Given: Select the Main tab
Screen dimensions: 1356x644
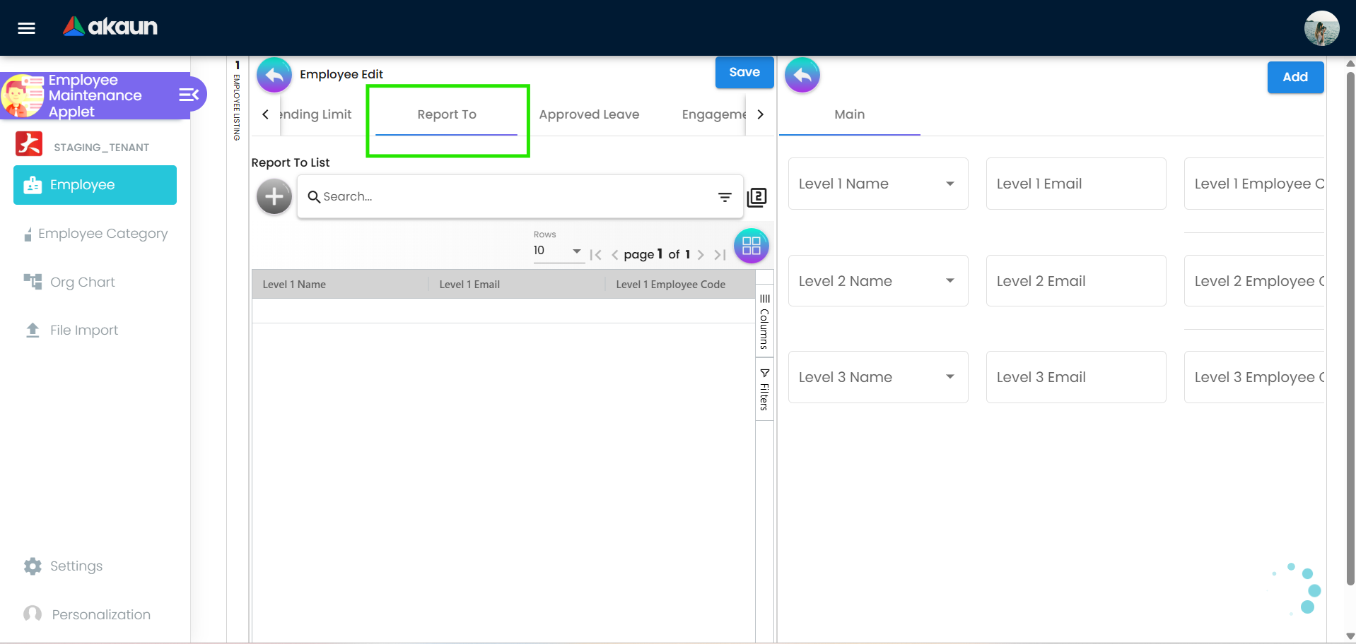Looking at the screenshot, I should [848, 114].
